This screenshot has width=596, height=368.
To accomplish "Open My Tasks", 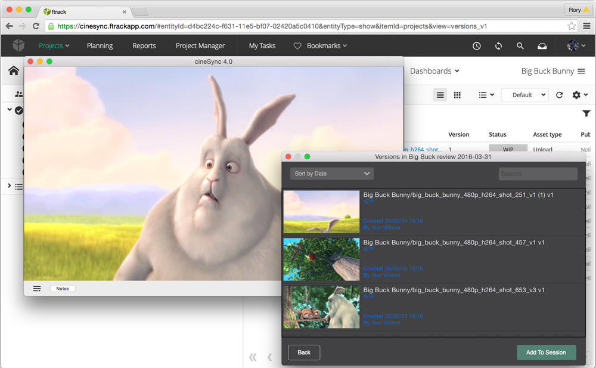I will pos(262,46).
